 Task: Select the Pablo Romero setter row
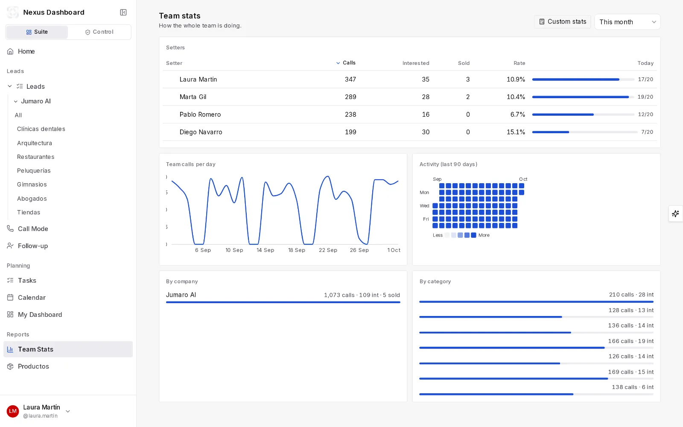click(x=409, y=114)
